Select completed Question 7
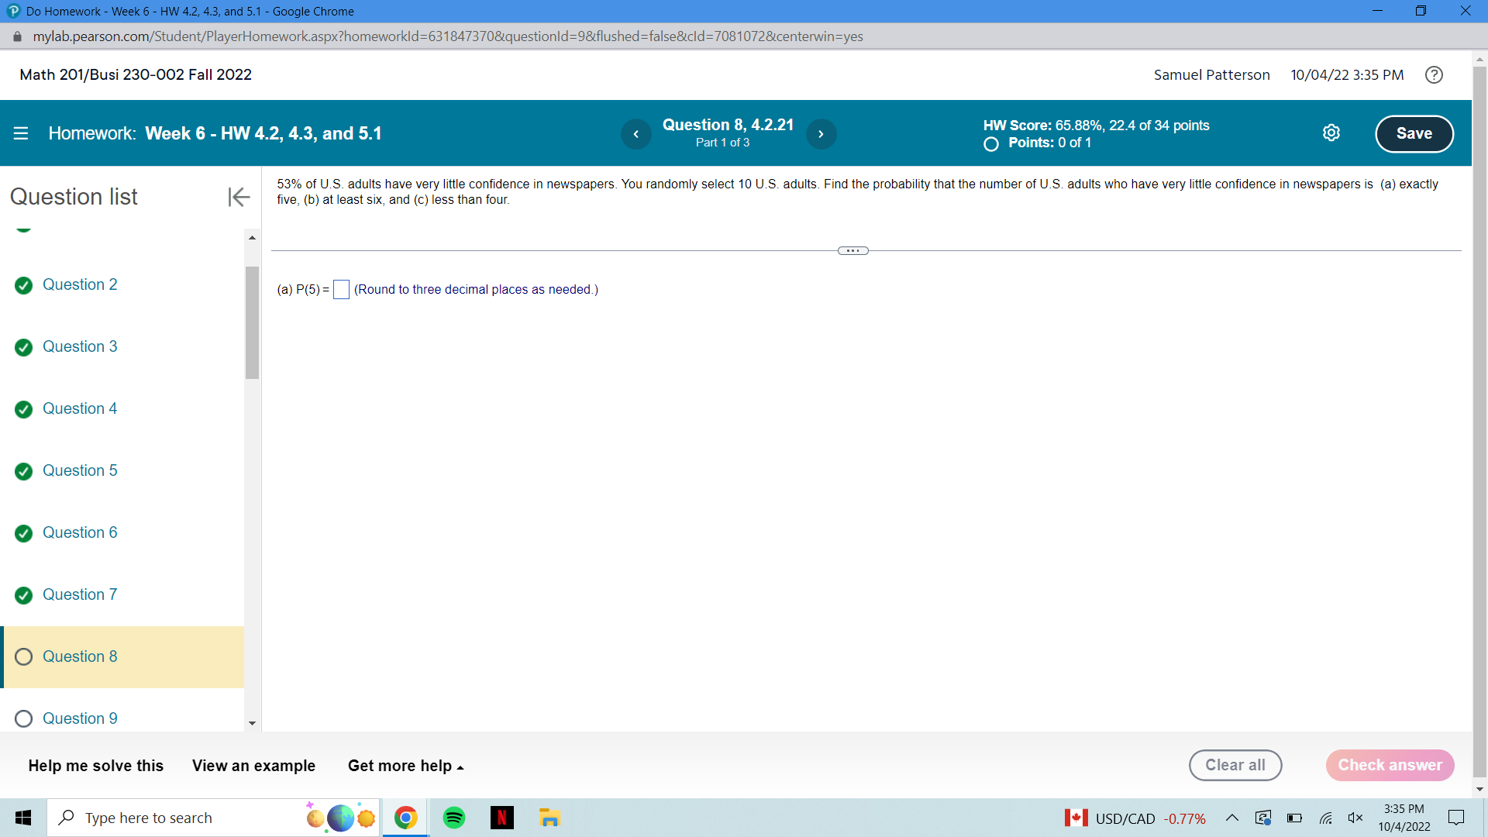The width and height of the screenshot is (1488, 837). 80,594
